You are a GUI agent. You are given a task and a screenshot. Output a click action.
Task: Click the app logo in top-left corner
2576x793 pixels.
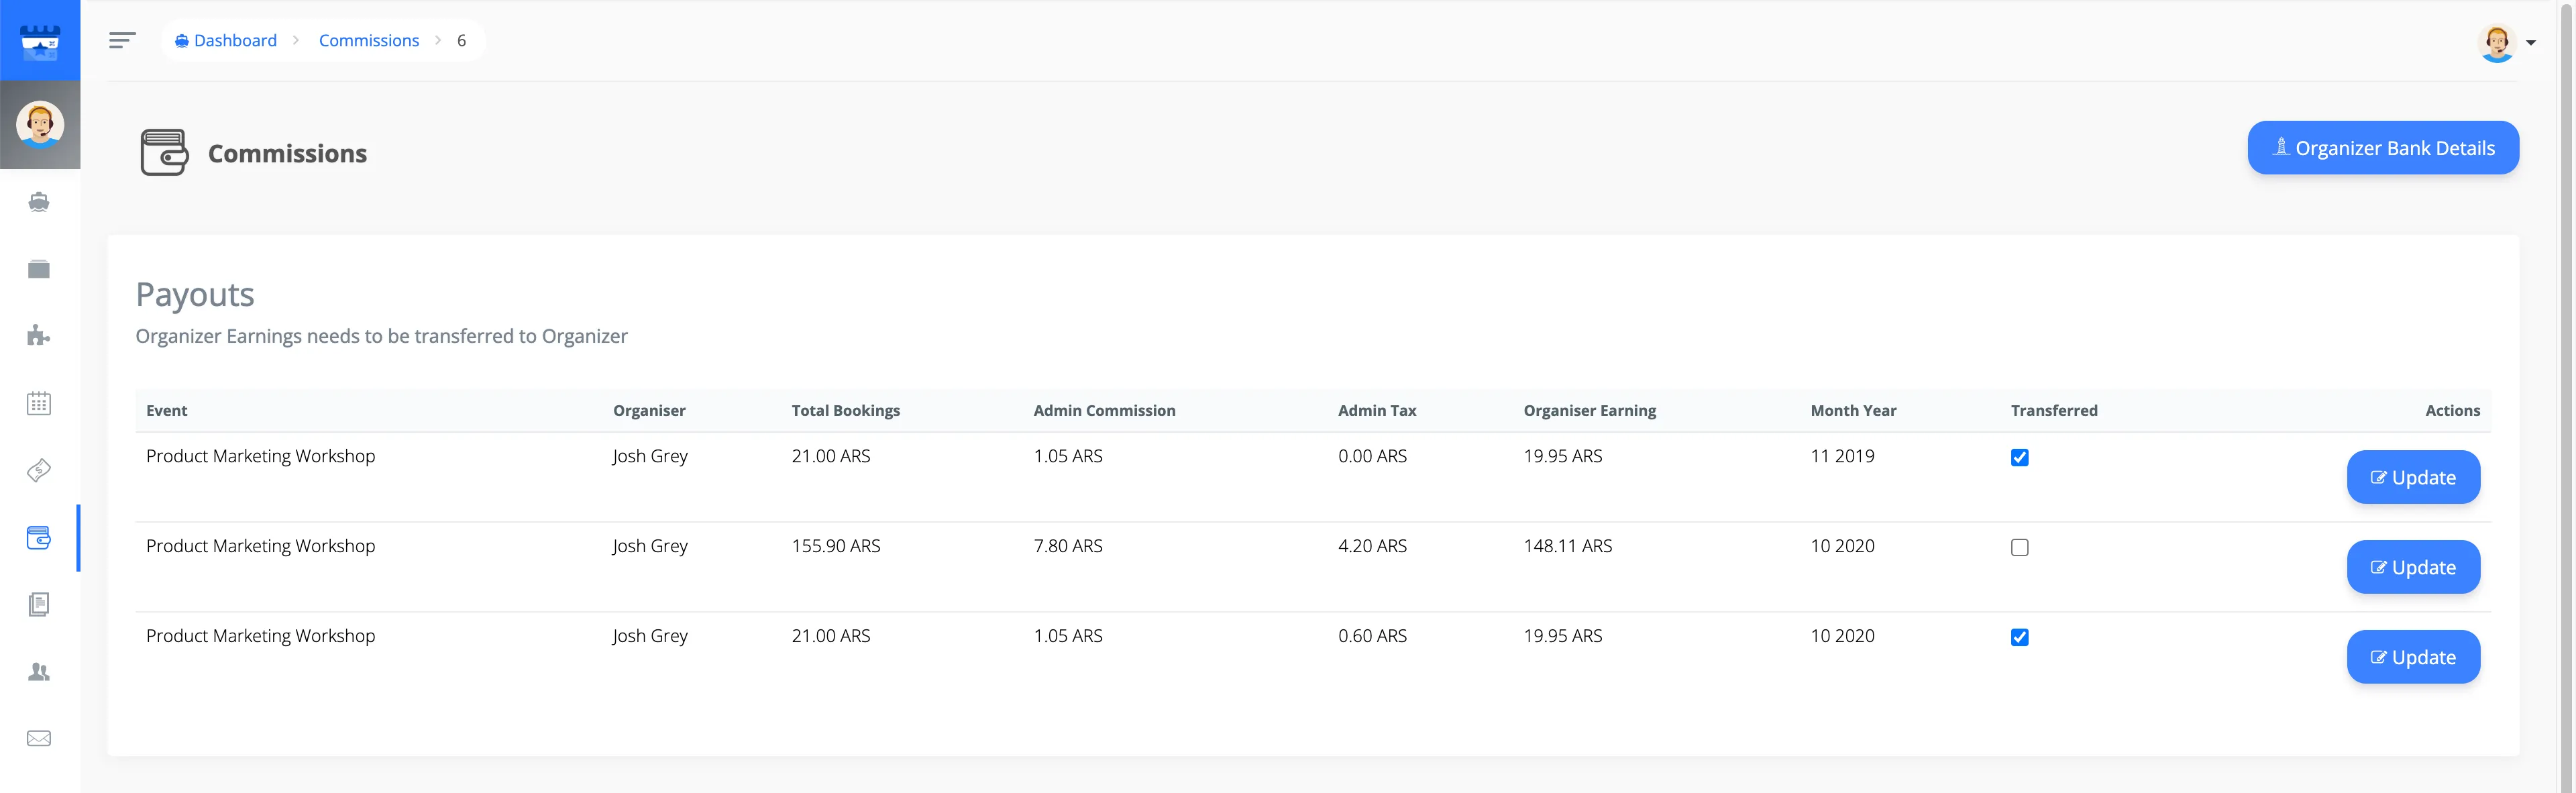40,40
